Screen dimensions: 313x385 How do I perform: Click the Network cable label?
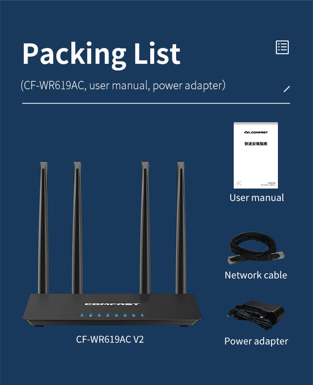256,275
